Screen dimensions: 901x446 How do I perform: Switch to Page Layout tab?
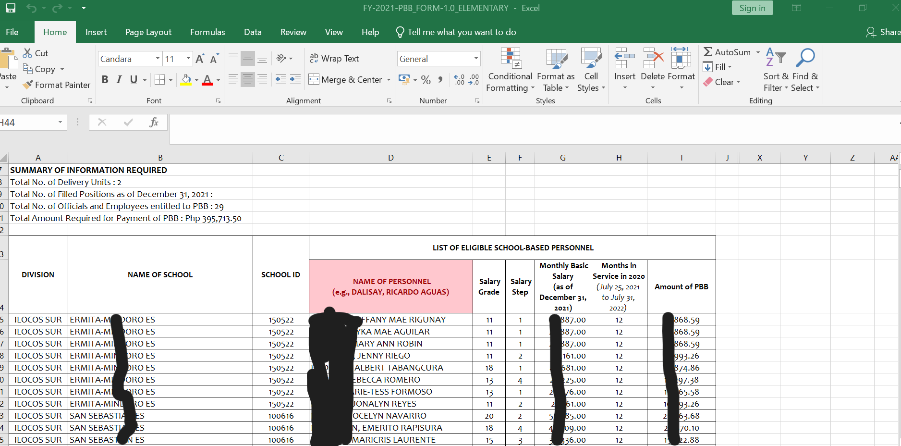point(148,32)
